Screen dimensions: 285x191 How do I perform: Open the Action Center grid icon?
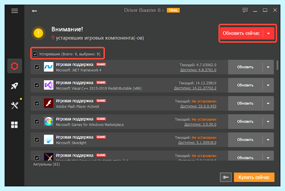point(14,125)
